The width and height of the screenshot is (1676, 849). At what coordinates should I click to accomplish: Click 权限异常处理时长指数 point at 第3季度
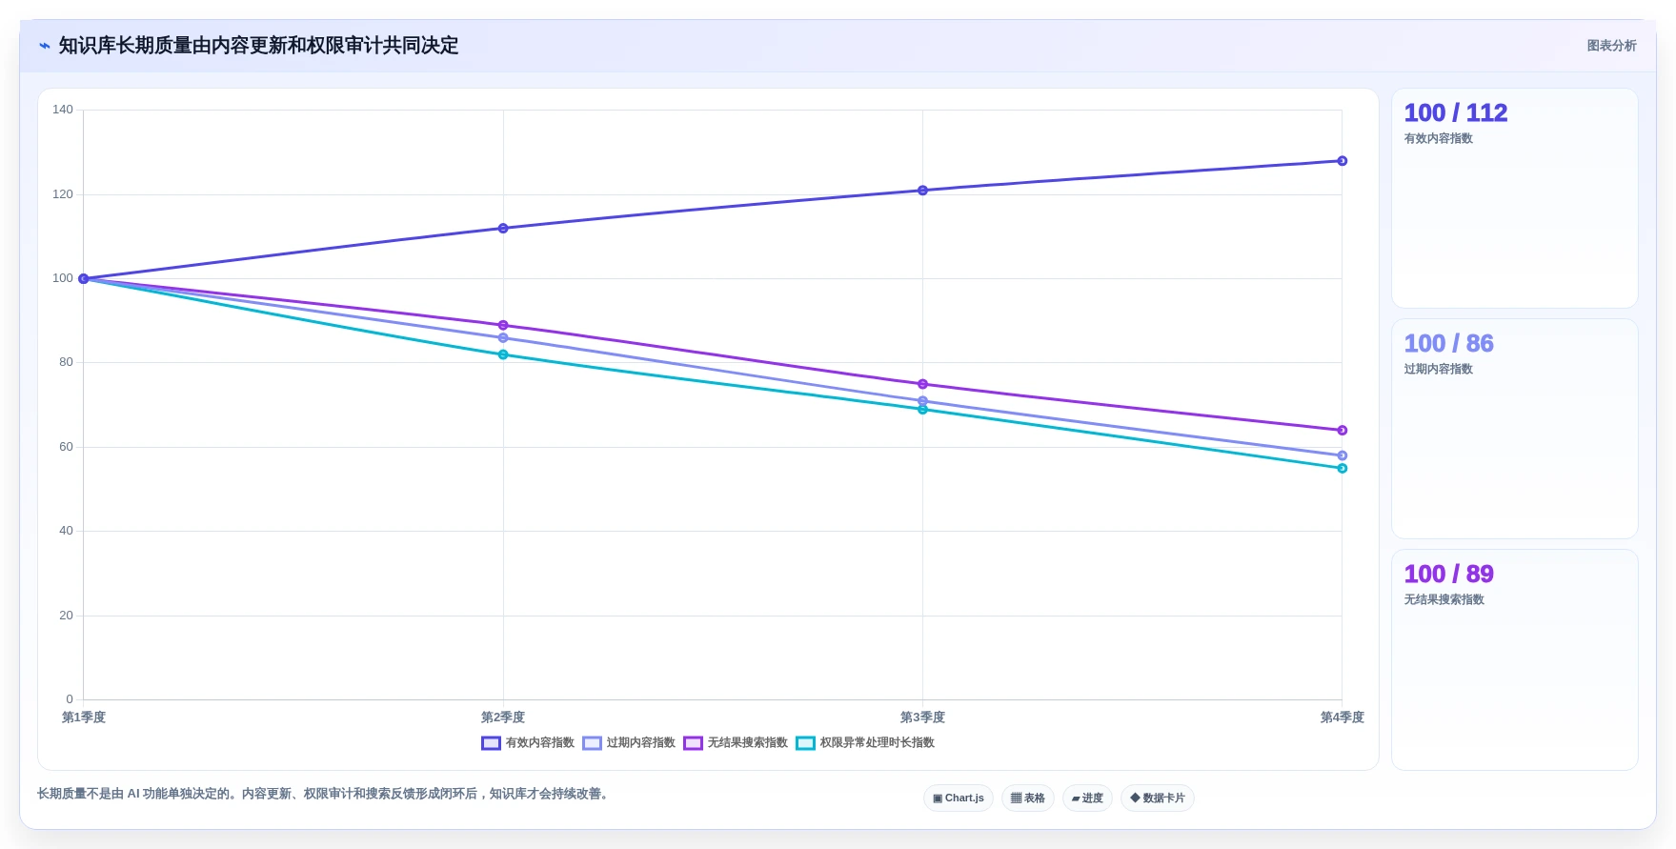(x=922, y=410)
